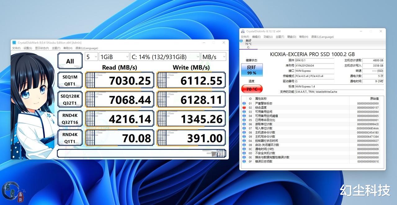Run the RND4K Q1T1 benchmark test

[x=69, y=137]
